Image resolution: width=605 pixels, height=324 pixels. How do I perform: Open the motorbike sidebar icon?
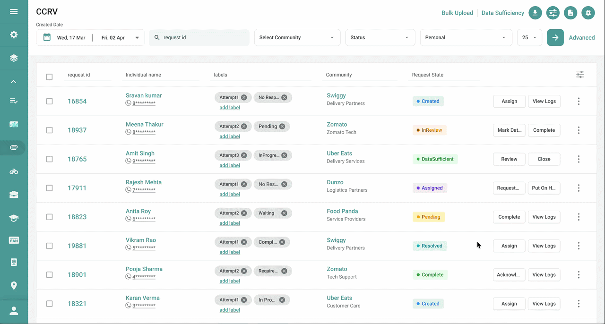(x=14, y=171)
